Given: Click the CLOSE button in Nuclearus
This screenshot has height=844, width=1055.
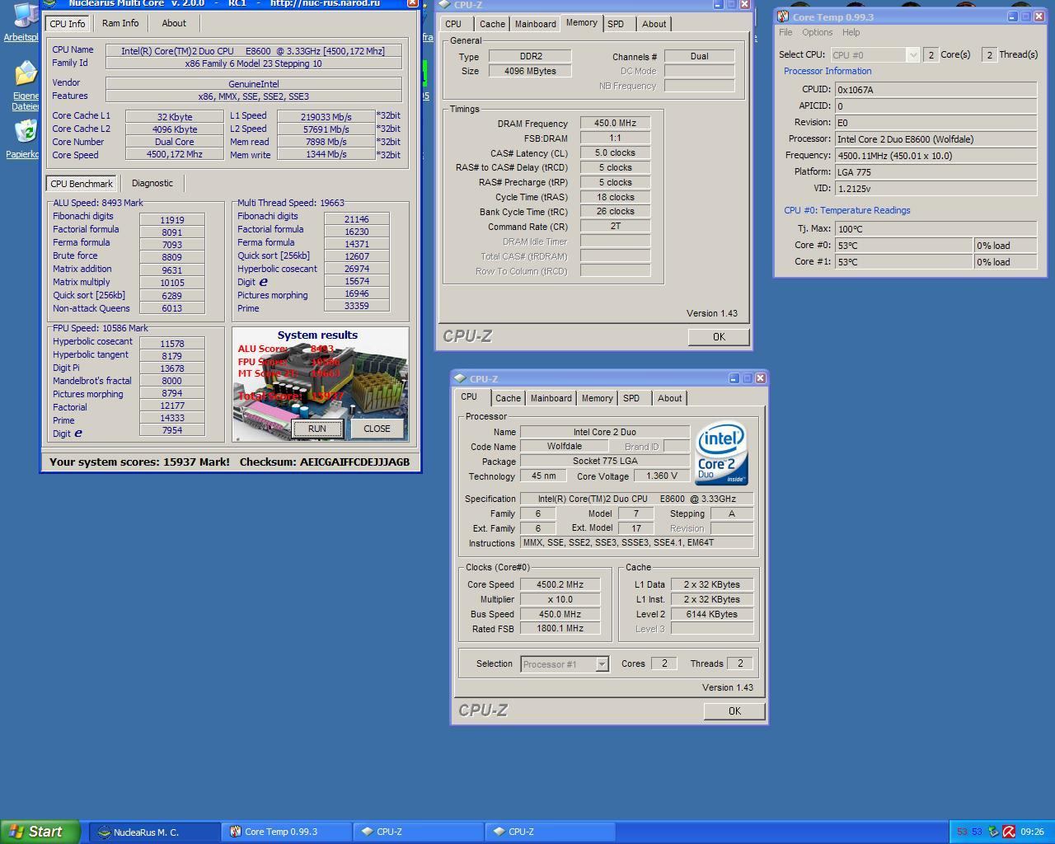Looking at the screenshot, I should (377, 429).
